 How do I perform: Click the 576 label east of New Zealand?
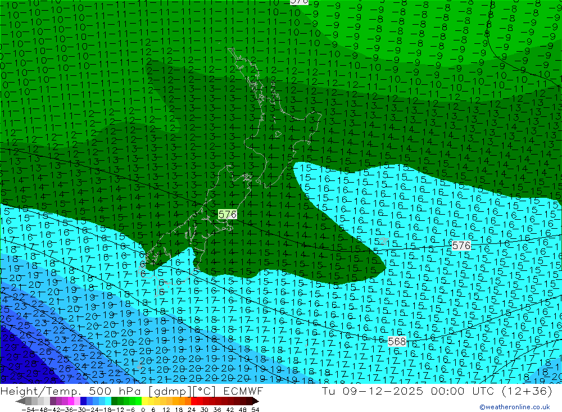(461, 245)
